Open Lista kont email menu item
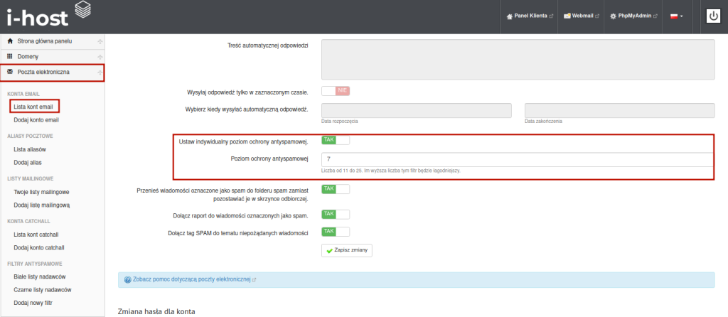Screen dimensions: 728x317 click(x=33, y=107)
